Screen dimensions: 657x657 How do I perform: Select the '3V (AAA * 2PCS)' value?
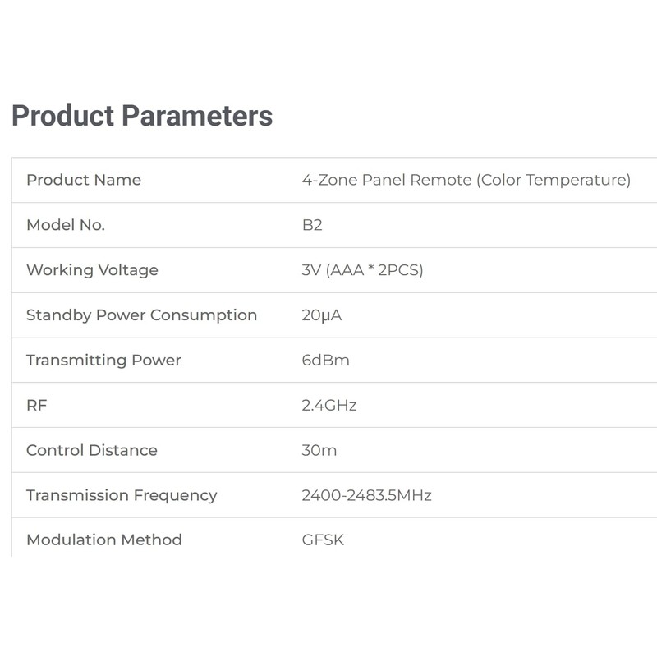(362, 270)
